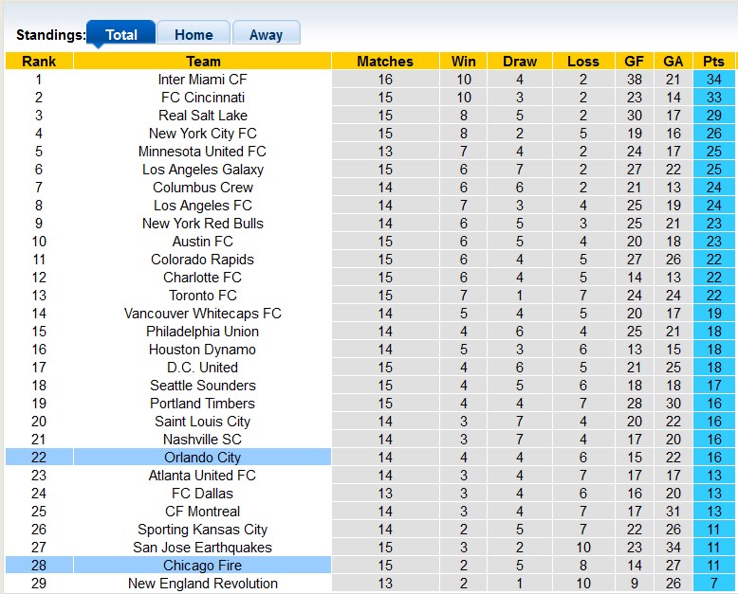Switch to the Home standings tab
The width and height of the screenshot is (738, 594).
(x=194, y=34)
